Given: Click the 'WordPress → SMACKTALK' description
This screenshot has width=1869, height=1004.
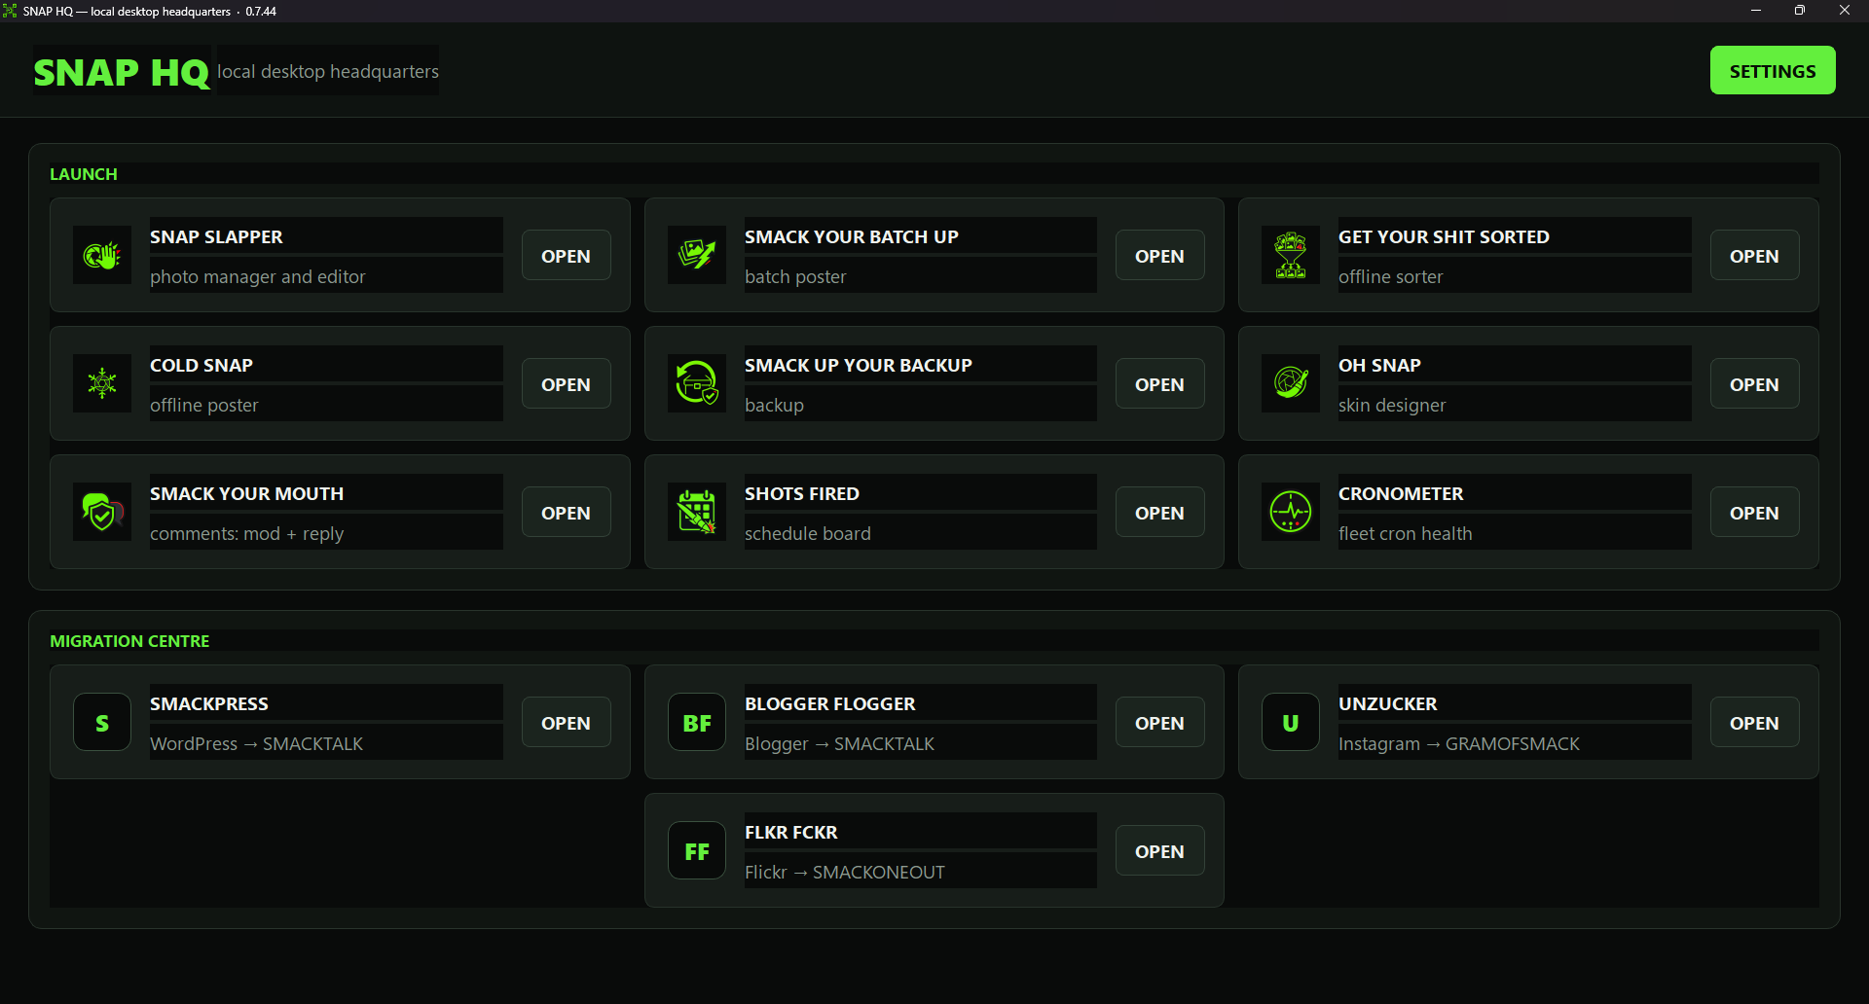Looking at the screenshot, I should 257,743.
